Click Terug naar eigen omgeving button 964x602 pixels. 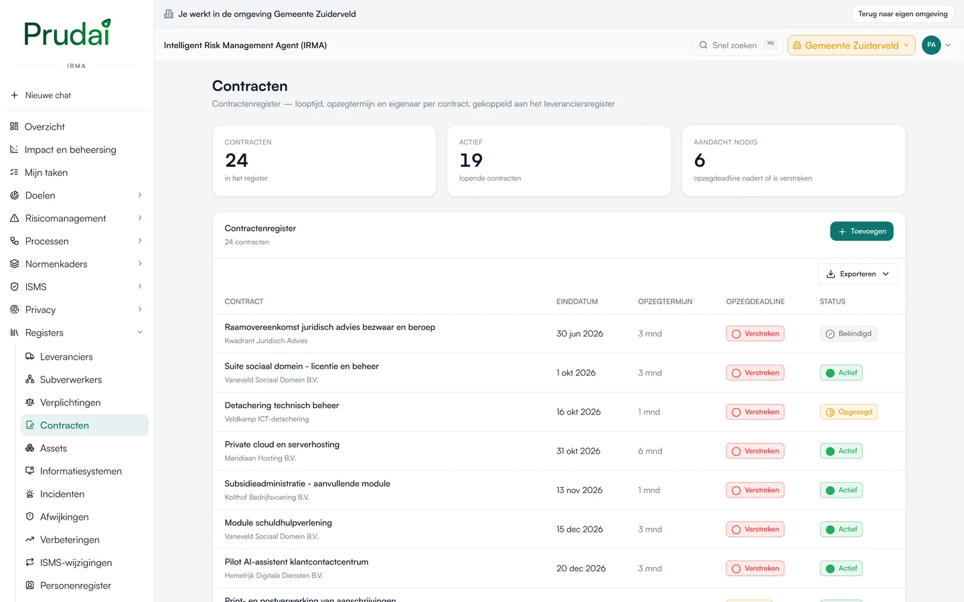[x=902, y=14]
